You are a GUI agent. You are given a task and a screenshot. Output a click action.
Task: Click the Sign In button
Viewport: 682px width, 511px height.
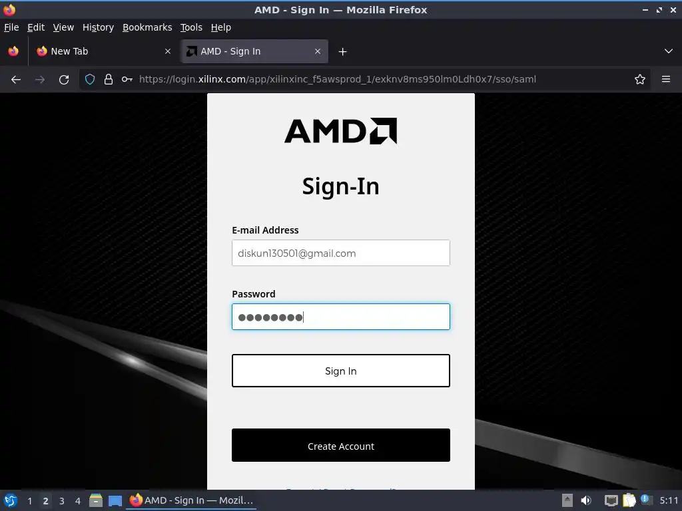(341, 371)
